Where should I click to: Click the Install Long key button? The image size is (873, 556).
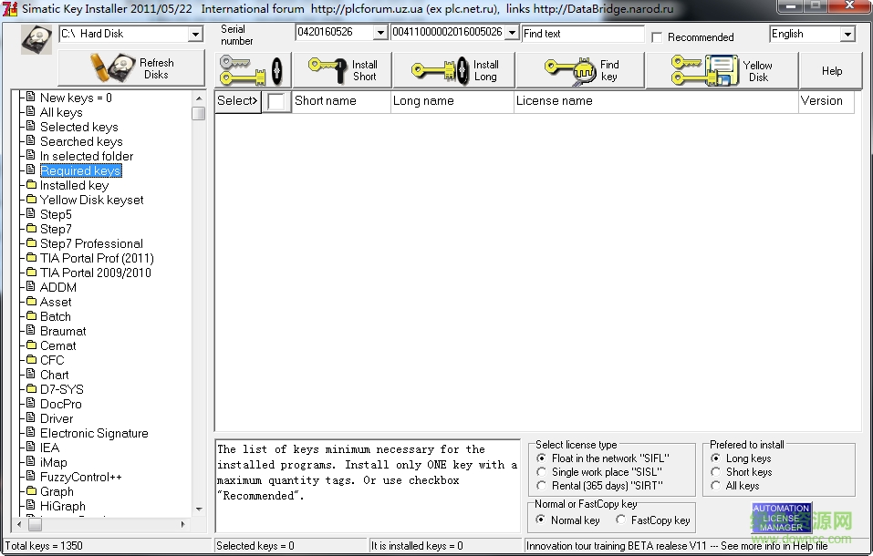[461, 70]
